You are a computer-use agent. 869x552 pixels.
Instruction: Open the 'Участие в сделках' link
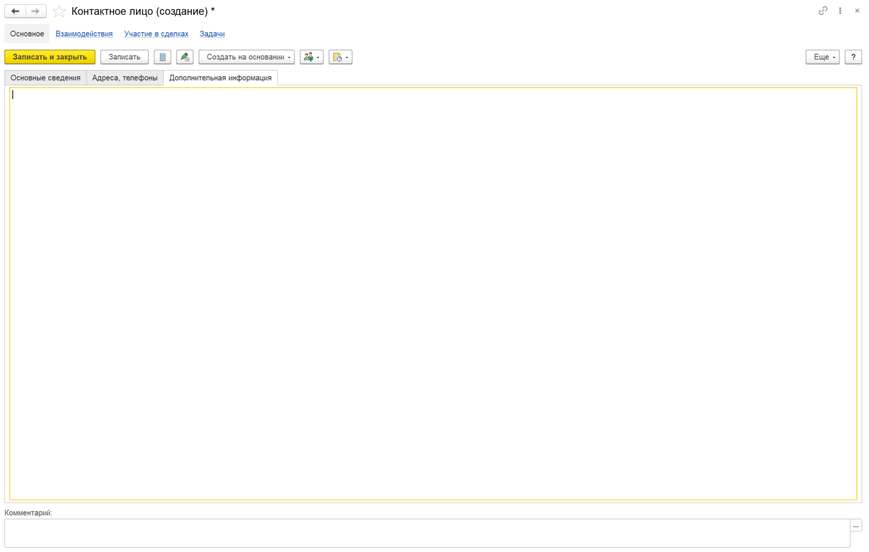point(156,34)
